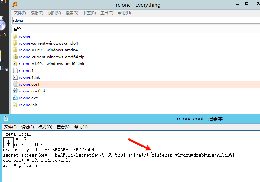Click the secret_access_key line in Notepad
The height and width of the screenshot is (182, 260).
(98, 155)
